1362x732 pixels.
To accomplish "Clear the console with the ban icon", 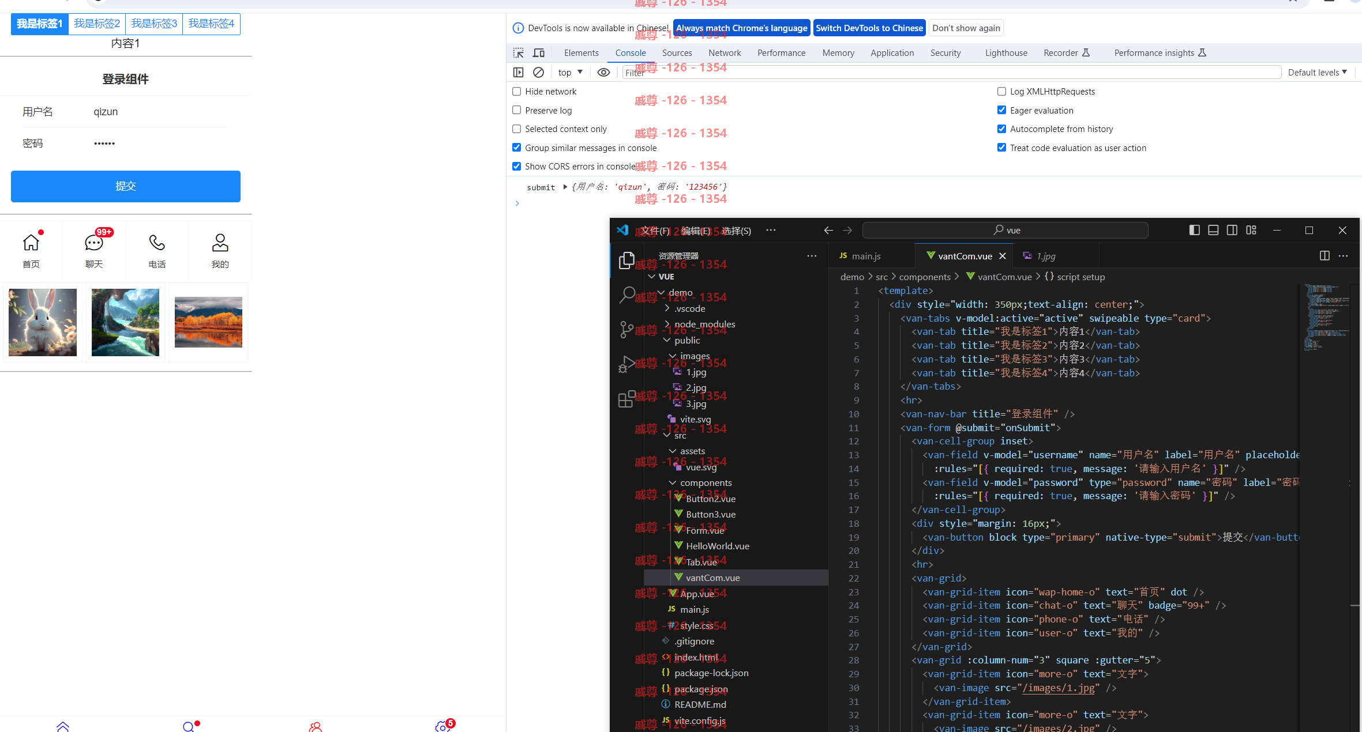I will coord(538,72).
